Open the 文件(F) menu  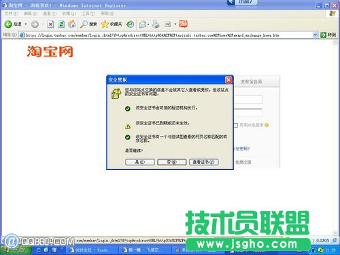(11, 14)
